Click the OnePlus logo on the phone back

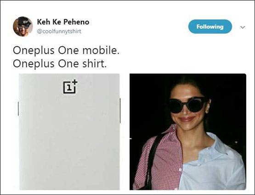[x=70, y=87]
